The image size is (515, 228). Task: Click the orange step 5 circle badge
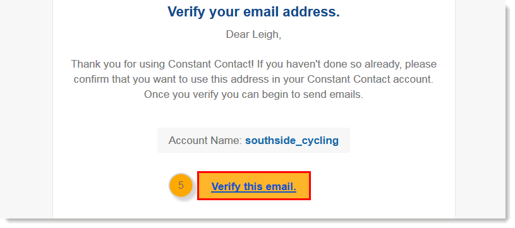click(181, 185)
